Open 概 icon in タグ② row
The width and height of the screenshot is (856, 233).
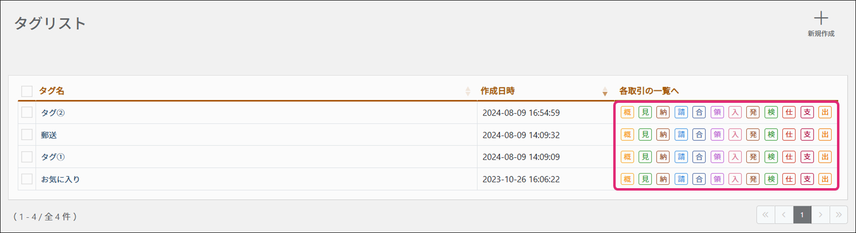click(627, 113)
